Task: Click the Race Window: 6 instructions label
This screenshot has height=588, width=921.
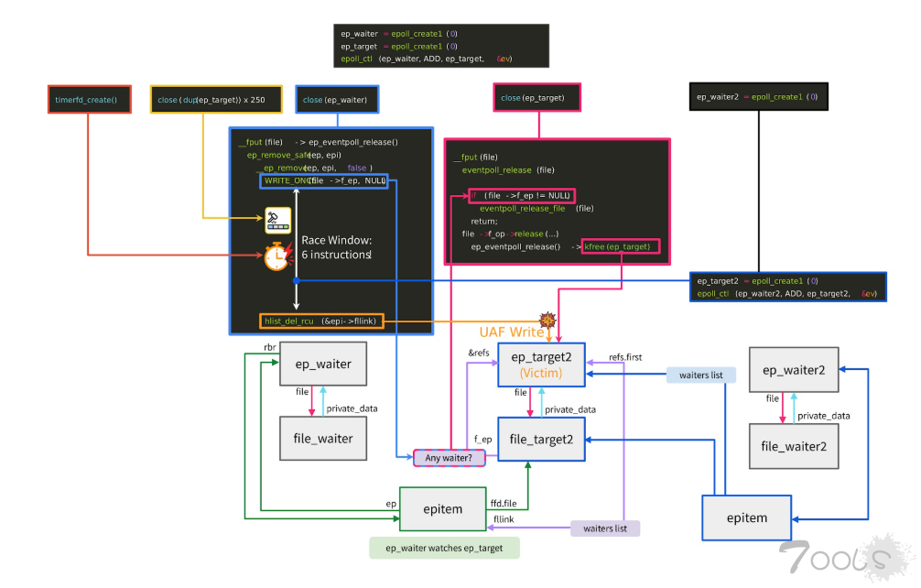Action: click(x=337, y=247)
